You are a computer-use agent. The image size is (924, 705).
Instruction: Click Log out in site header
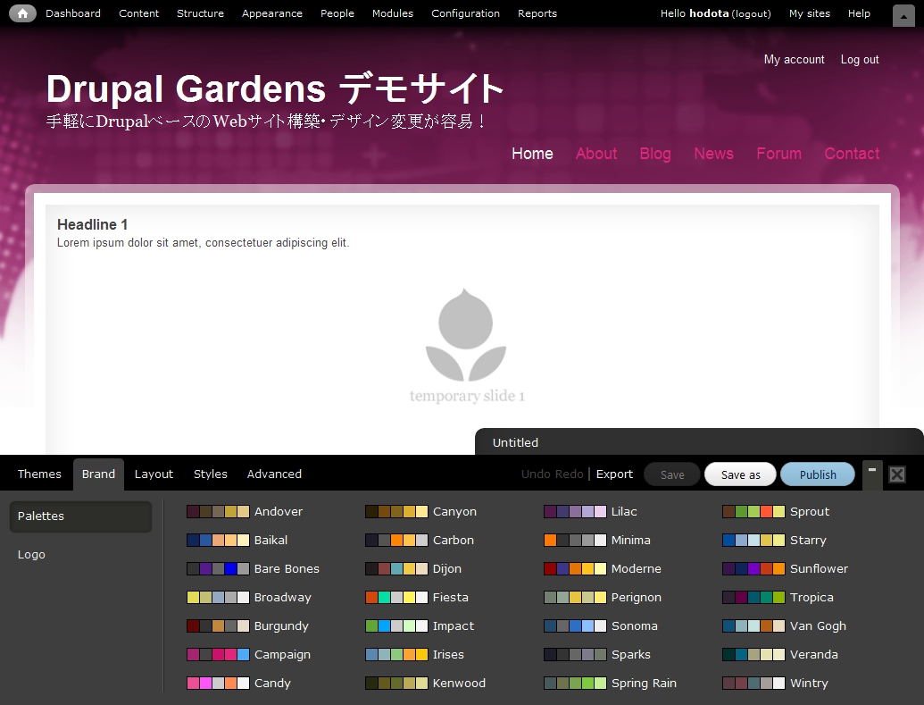859,60
